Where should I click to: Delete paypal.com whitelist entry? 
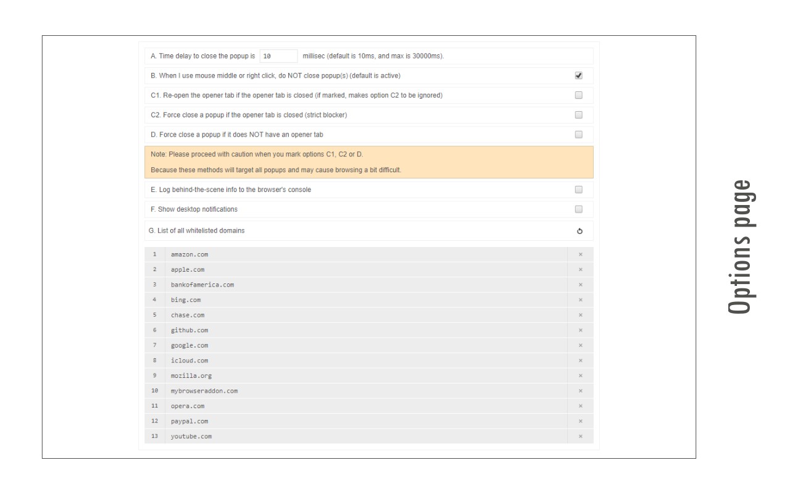tap(580, 421)
